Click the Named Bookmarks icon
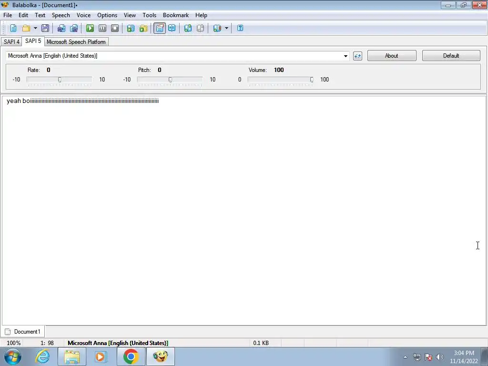Image resolution: width=488 pixels, height=366 pixels. coord(217,28)
